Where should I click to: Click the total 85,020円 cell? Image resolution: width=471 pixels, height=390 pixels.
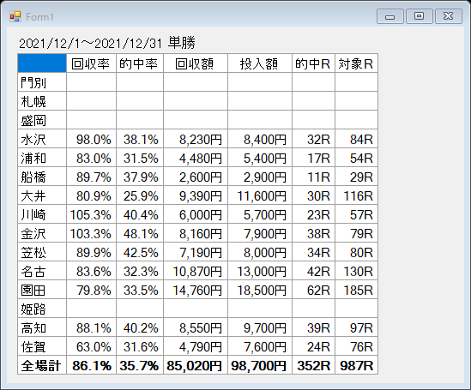[x=196, y=365]
